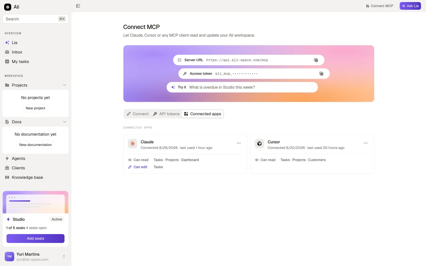
Task: Click the 'No documentation yet' text
Action: (x=35, y=134)
